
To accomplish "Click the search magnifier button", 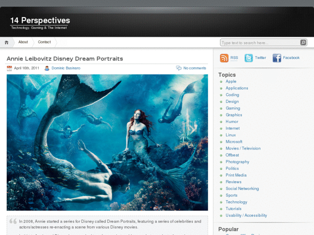I will tap(303, 42).
